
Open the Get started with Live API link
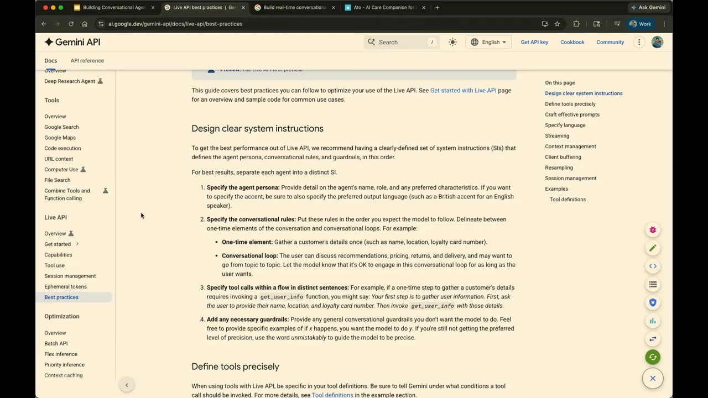pos(463,90)
